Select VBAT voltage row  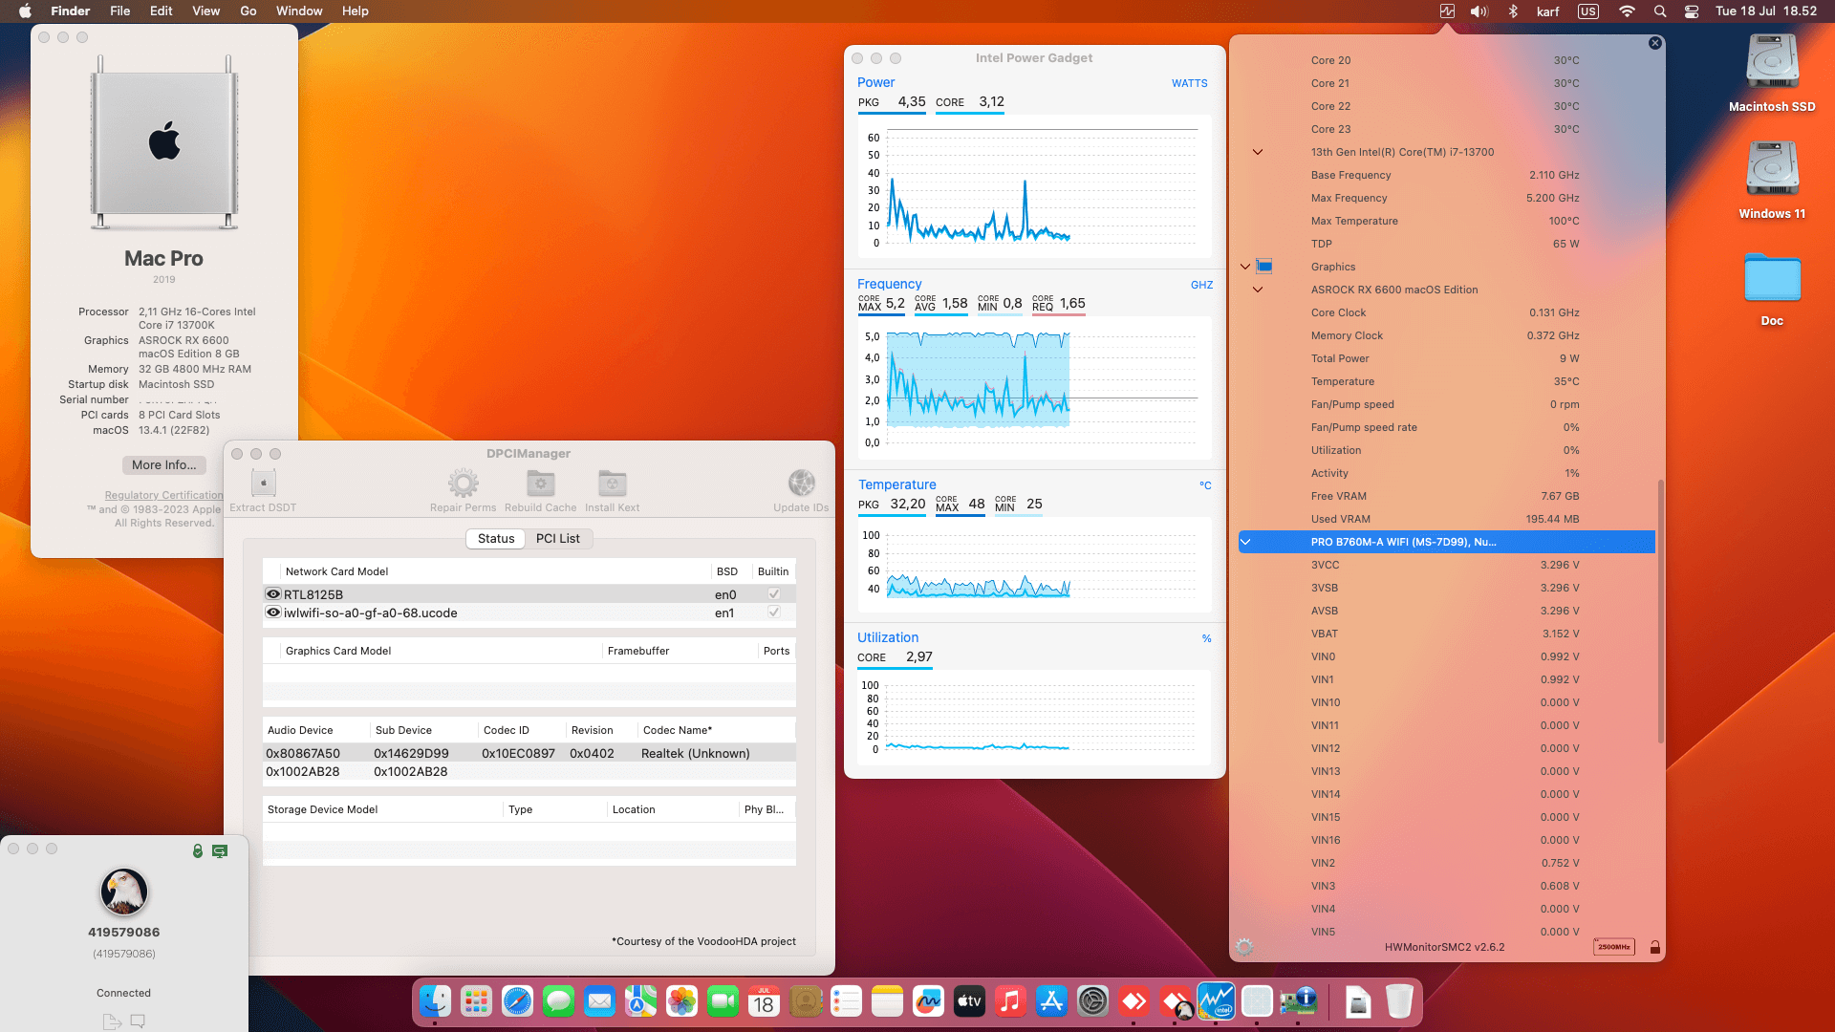(1447, 634)
